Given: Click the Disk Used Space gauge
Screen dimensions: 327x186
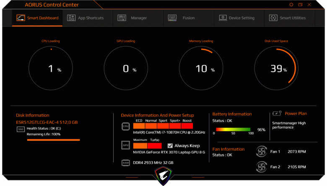Looking at the screenshot, I should [276, 68].
